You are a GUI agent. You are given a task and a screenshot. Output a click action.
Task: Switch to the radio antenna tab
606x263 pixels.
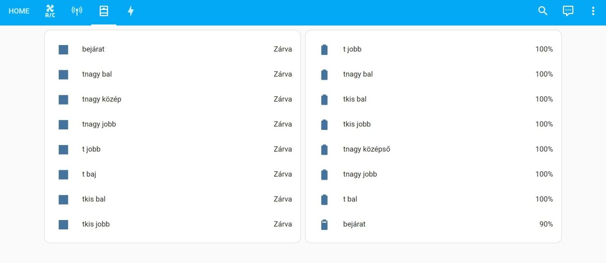coord(77,11)
